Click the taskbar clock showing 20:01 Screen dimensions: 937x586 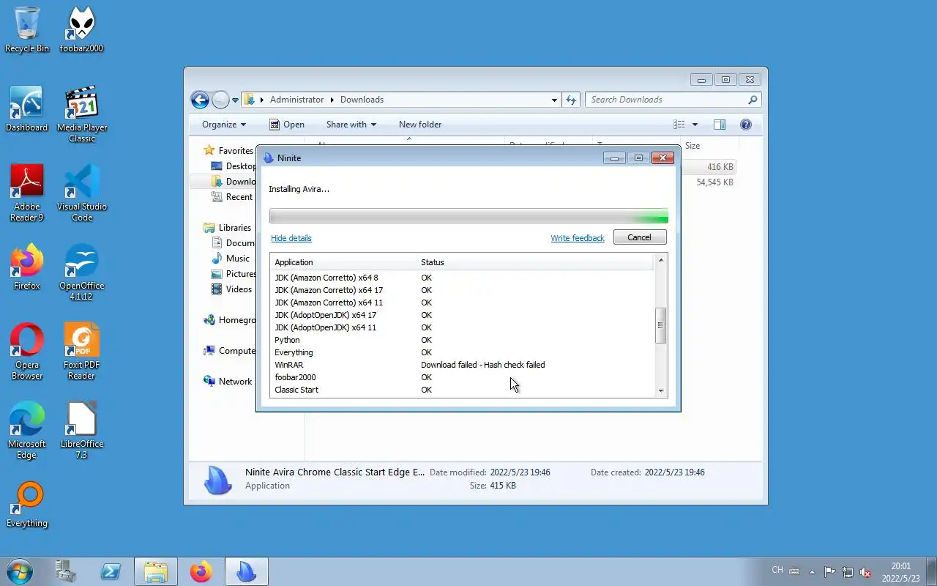pos(900,572)
